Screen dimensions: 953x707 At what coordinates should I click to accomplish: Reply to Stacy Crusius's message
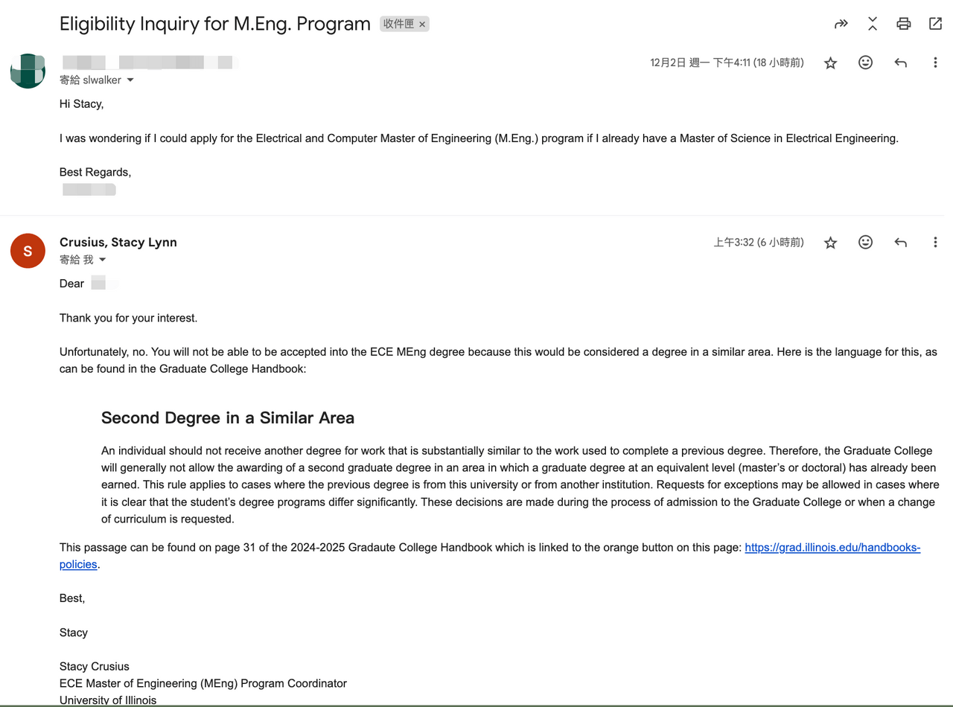(x=900, y=243)
